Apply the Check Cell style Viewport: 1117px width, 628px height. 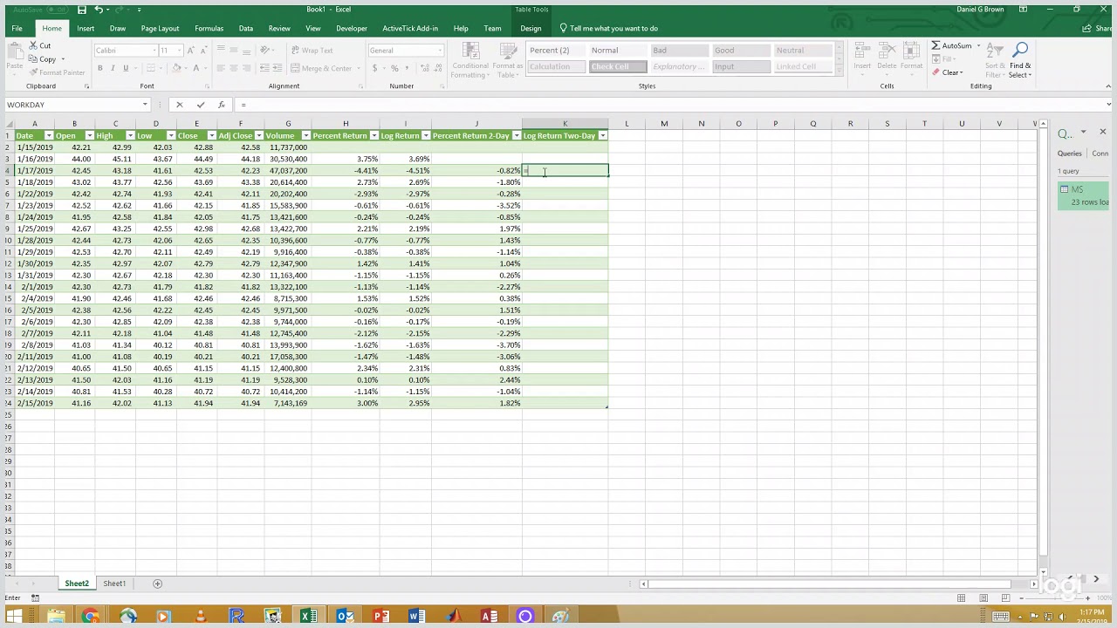616,67
